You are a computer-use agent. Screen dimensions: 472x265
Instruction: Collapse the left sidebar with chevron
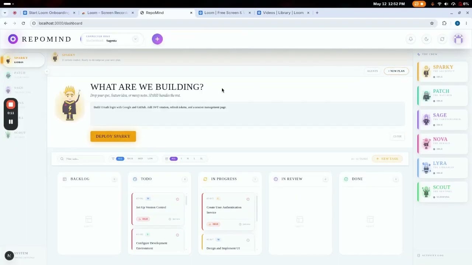(47, 71)
